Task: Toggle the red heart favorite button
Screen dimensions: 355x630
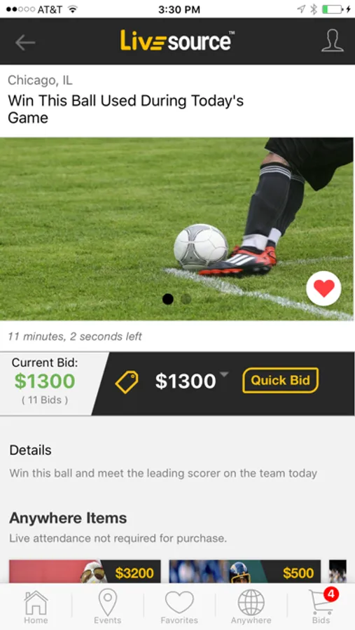Action: click(x=323, y=288)
